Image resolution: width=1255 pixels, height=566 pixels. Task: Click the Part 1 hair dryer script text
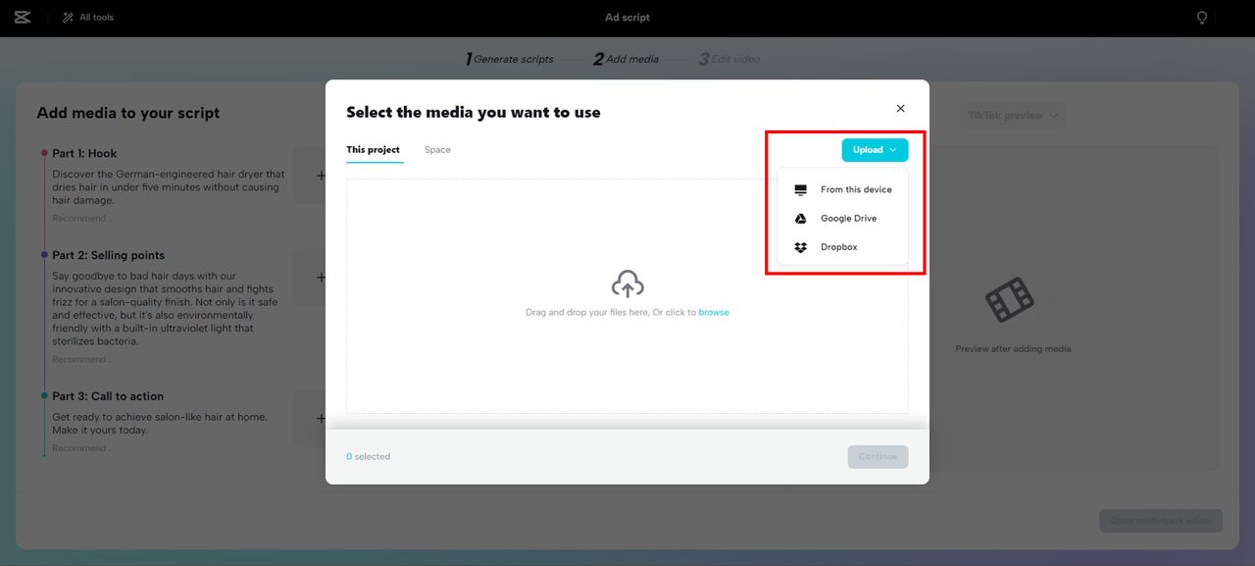pyautogui.click(x=169, y=187)
